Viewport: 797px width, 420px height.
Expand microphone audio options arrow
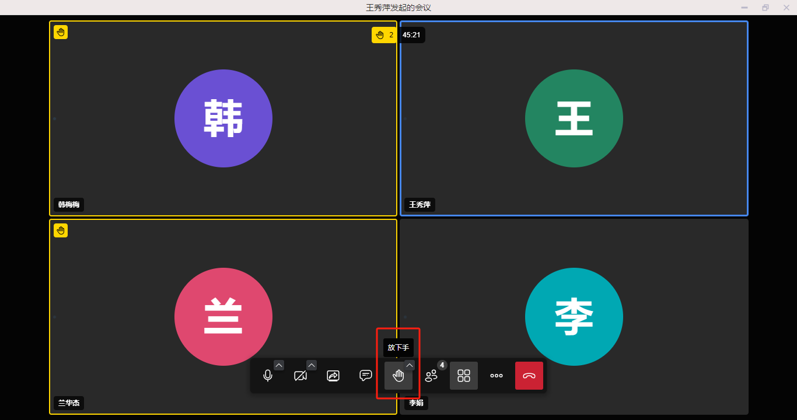pyautogui.click(x=279, y=365)
